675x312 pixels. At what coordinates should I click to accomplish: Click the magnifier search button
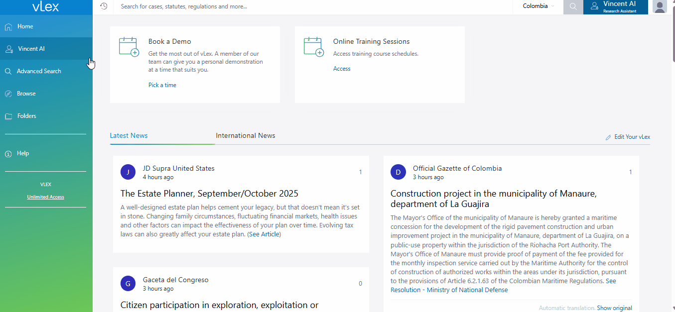pos(573,6)
